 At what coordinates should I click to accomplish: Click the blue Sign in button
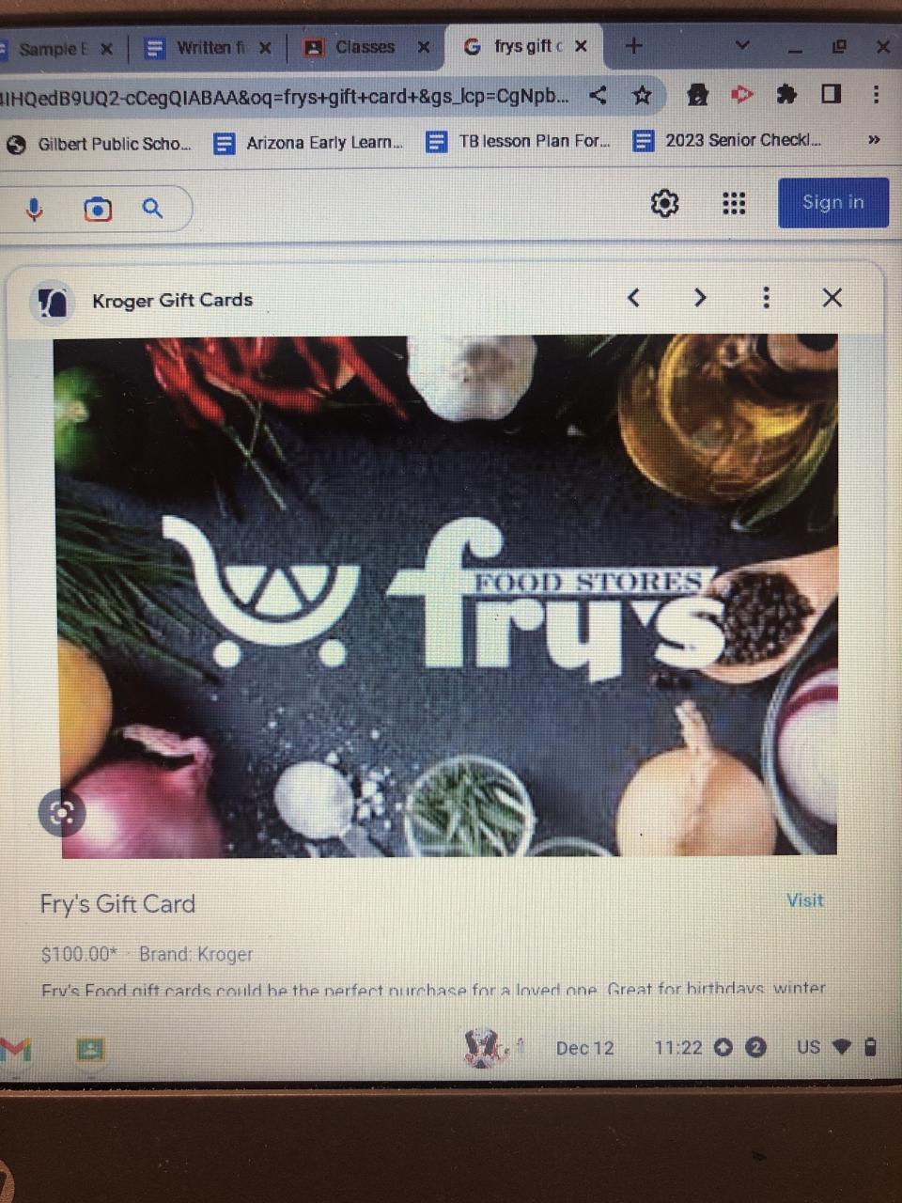(x=832, y=202)
